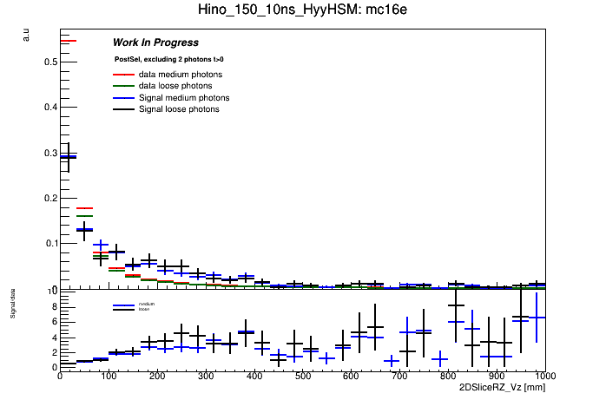Click the black Signal loose photons legend line
Viewport: 606px width, 413px height.
122,110
